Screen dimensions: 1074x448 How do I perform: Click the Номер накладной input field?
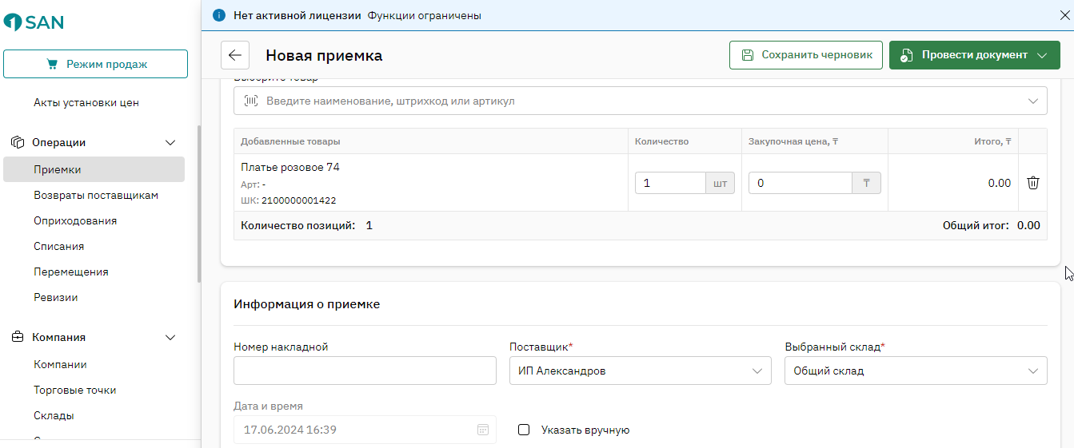(x=365, y=371)
